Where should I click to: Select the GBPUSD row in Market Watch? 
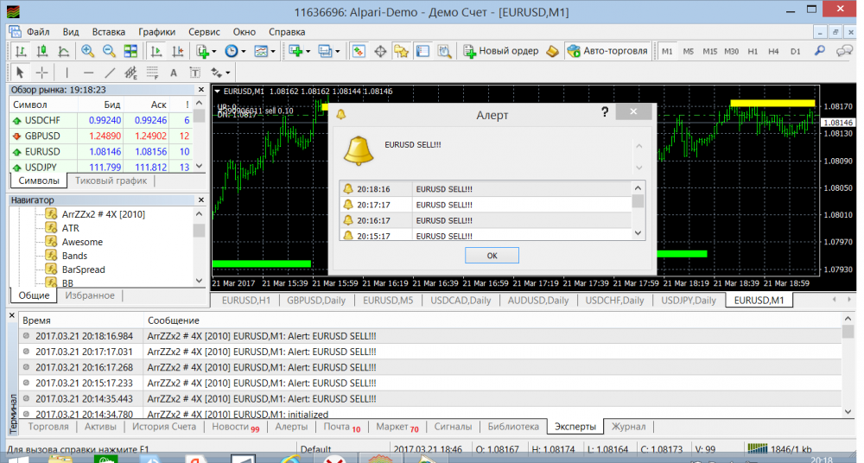(x=101, y=136)
